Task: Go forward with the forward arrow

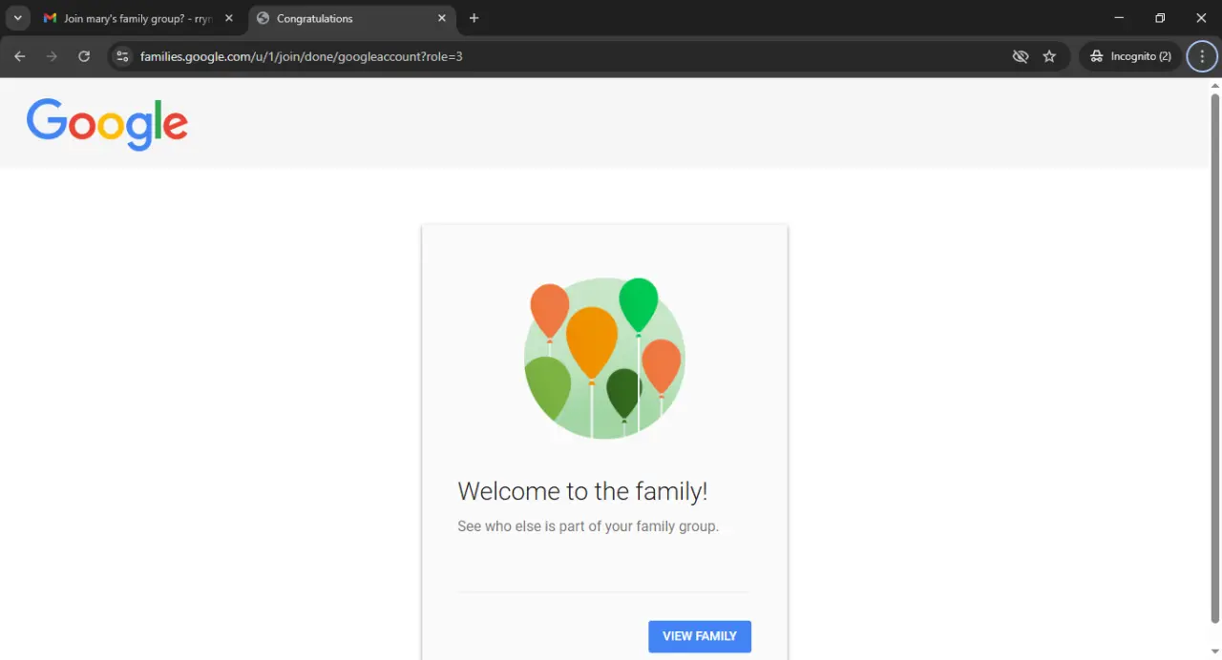Action: pos(52,56)
